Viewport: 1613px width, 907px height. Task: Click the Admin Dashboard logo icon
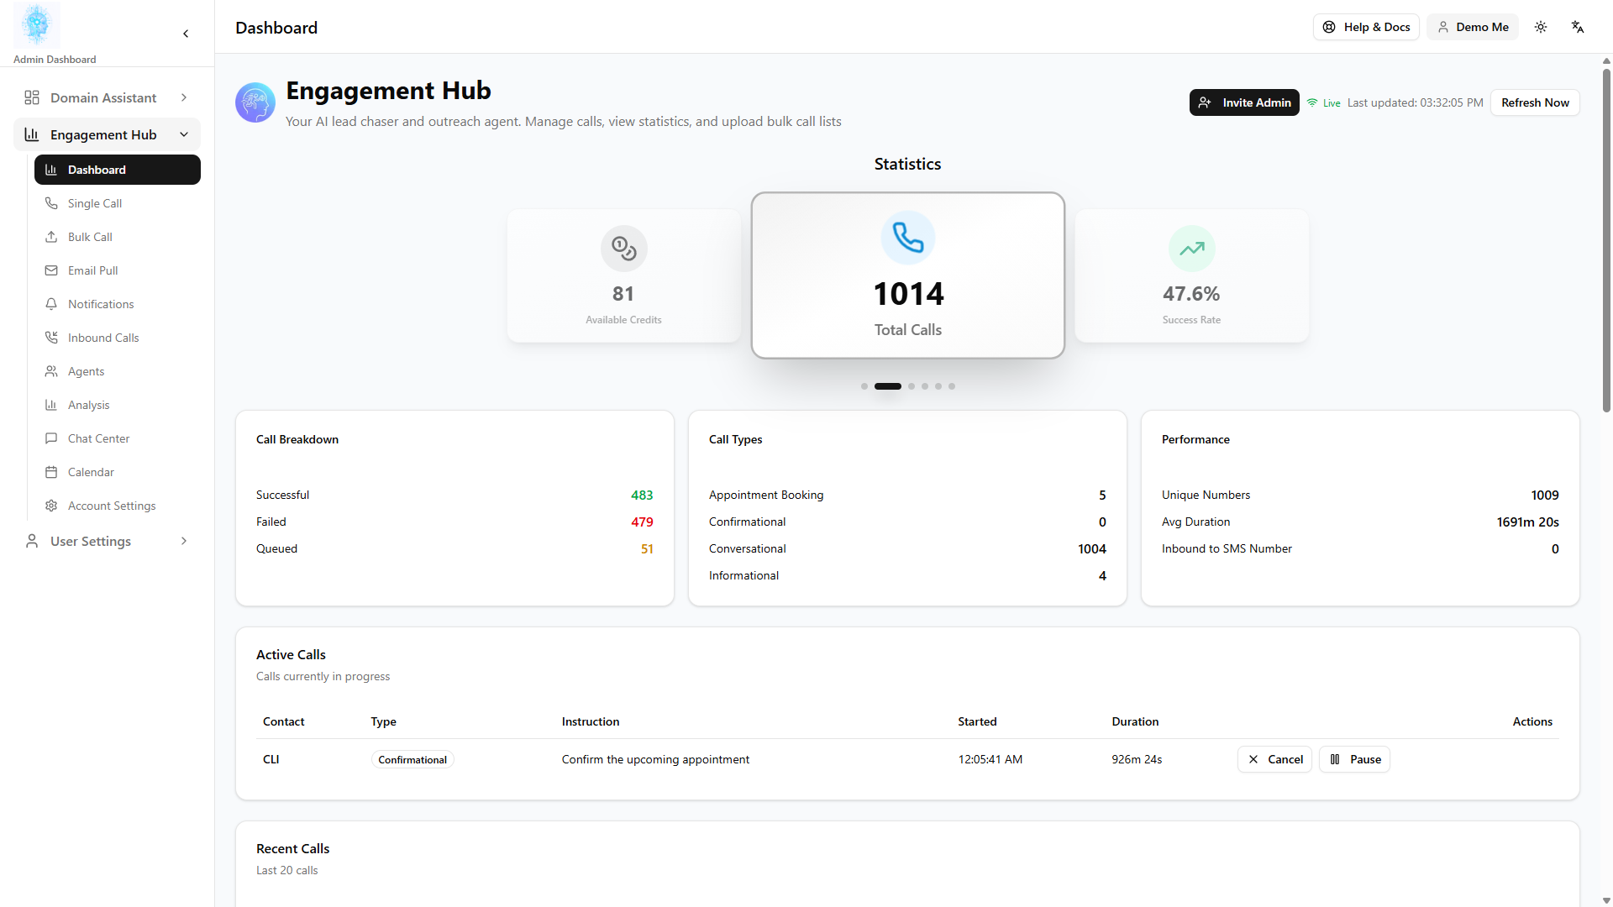(37, 25)
